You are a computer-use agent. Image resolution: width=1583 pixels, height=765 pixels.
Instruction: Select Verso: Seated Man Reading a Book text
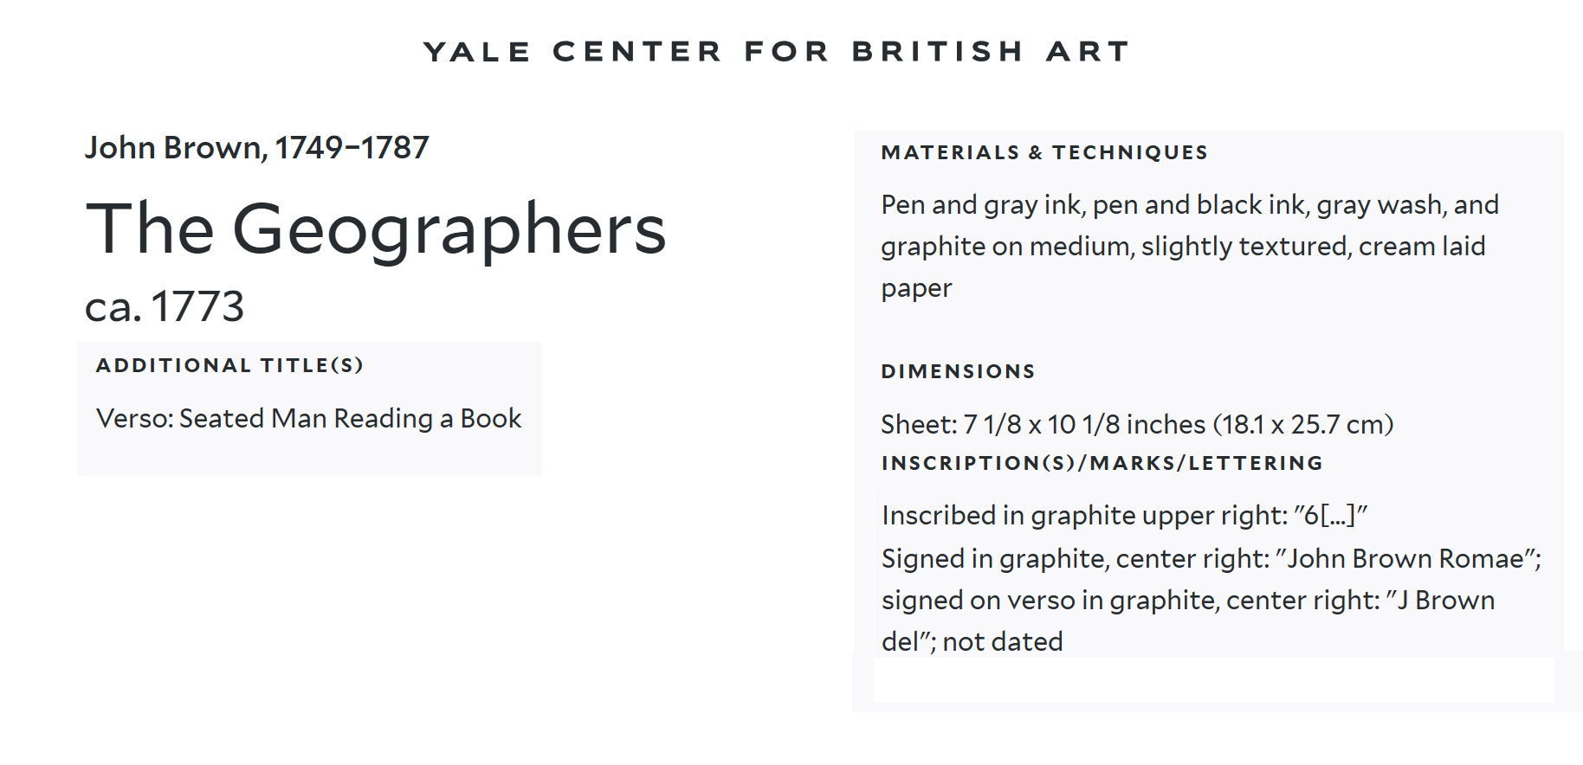[x=309, y=419]
